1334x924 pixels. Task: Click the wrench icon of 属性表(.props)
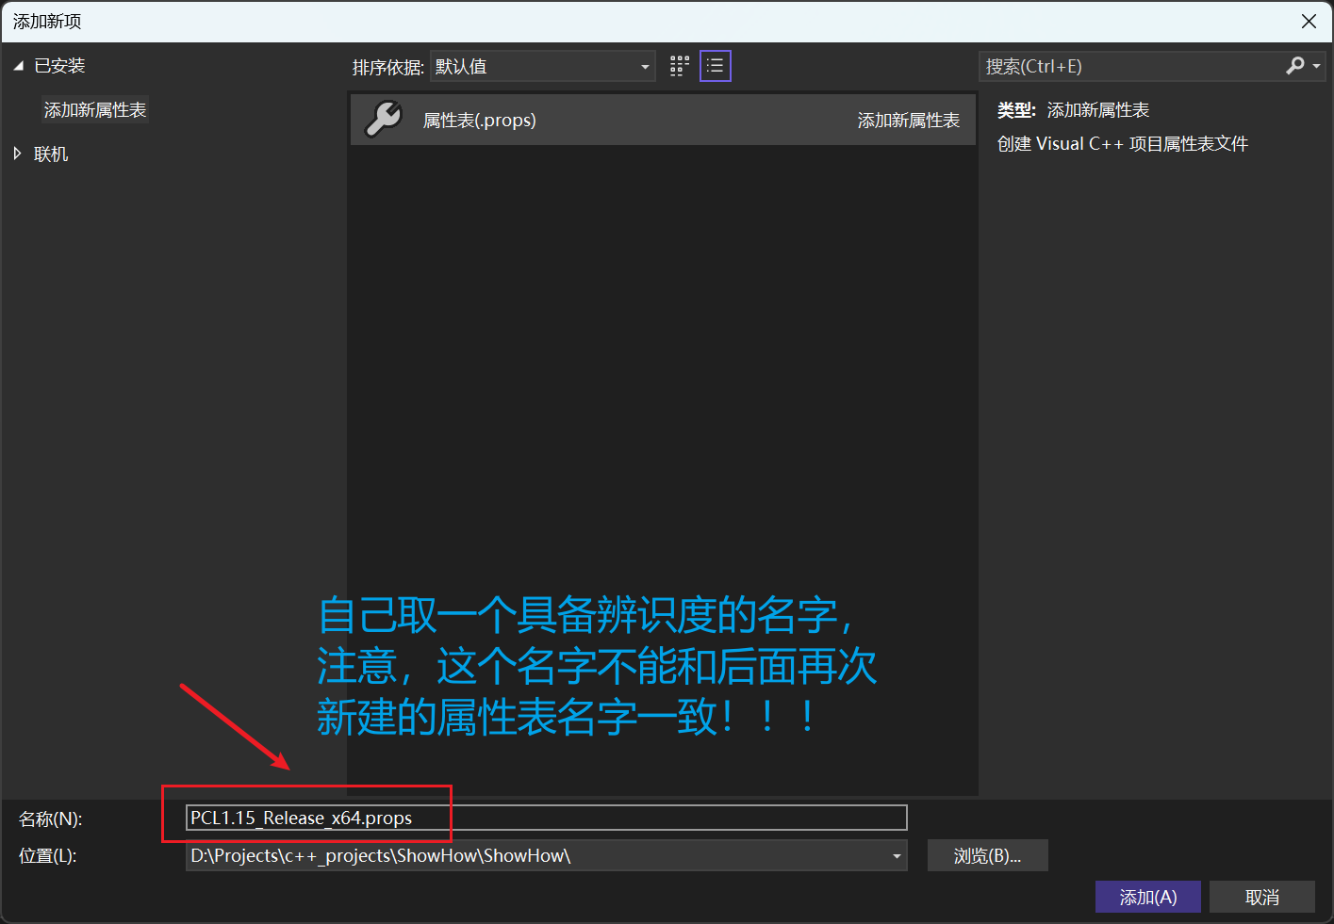pyautogui.click(x=383, y=120)
